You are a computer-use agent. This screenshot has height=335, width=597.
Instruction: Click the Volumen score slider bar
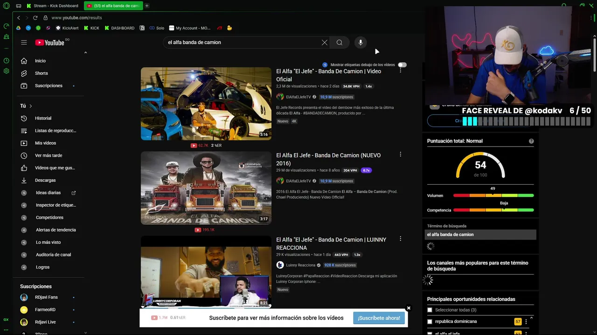click(x=493, y=195)
